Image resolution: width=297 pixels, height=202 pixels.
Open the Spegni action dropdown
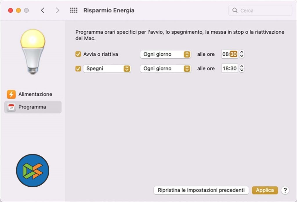107,69
